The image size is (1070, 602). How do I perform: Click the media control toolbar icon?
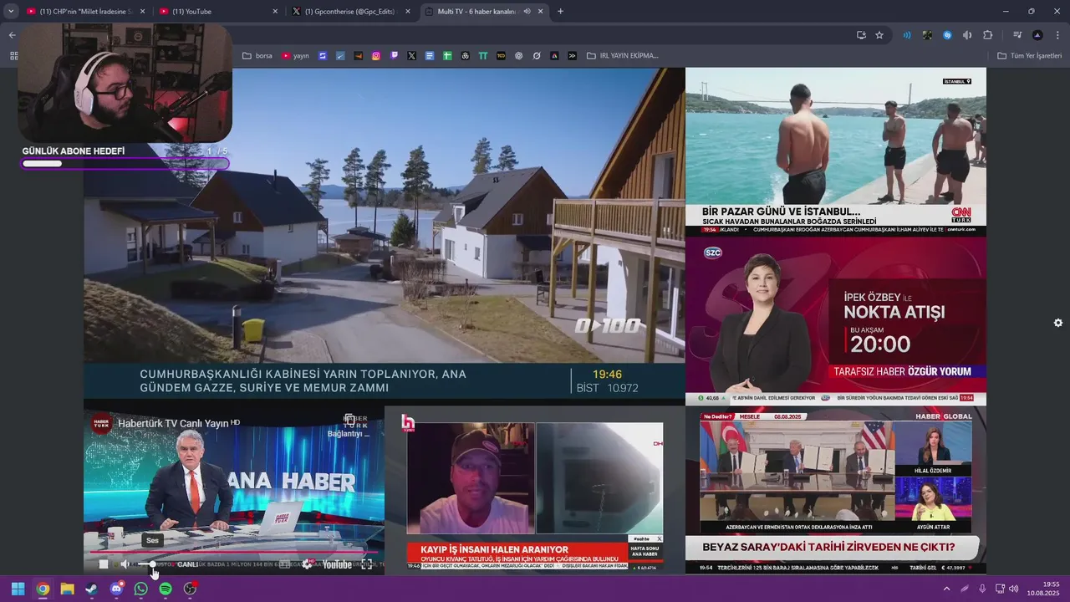pos(1017,35)
